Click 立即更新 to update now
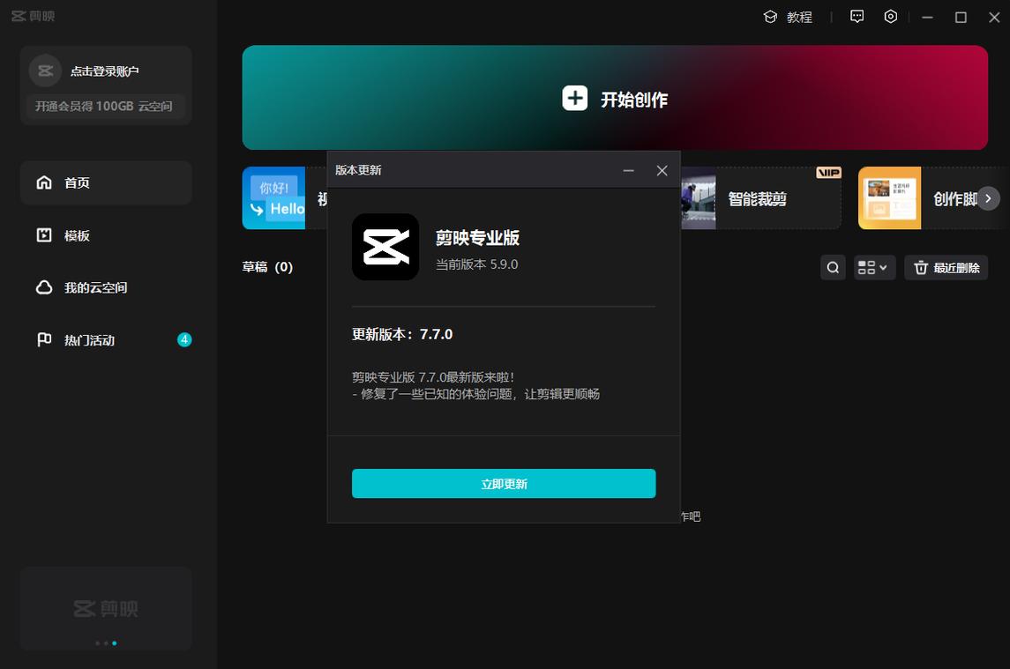 tap(504, 484)
